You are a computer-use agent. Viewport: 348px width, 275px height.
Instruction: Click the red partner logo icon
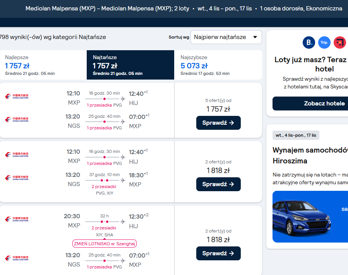click(340, 42)
